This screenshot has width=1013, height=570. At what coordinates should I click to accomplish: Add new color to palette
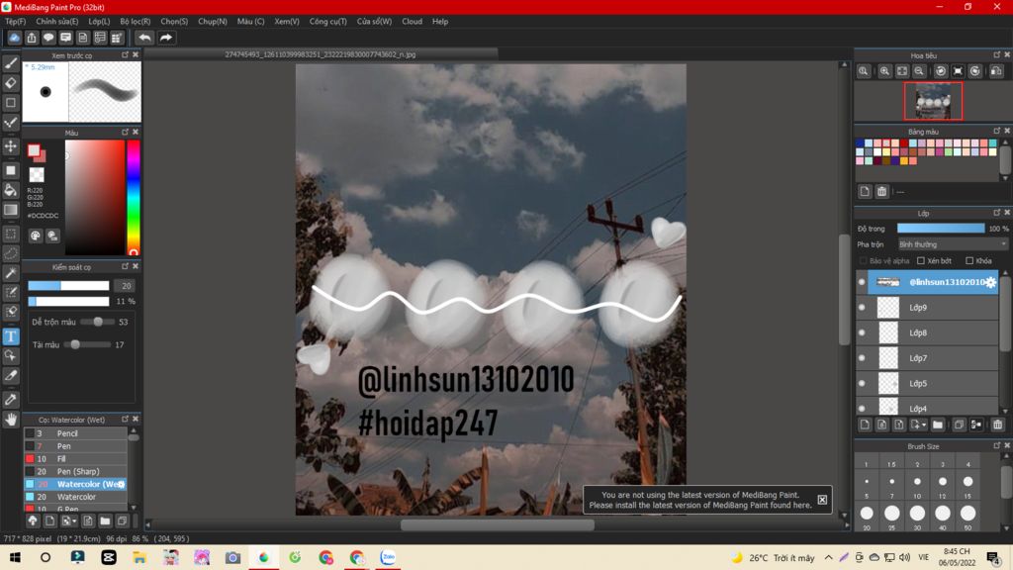[865, 191]
